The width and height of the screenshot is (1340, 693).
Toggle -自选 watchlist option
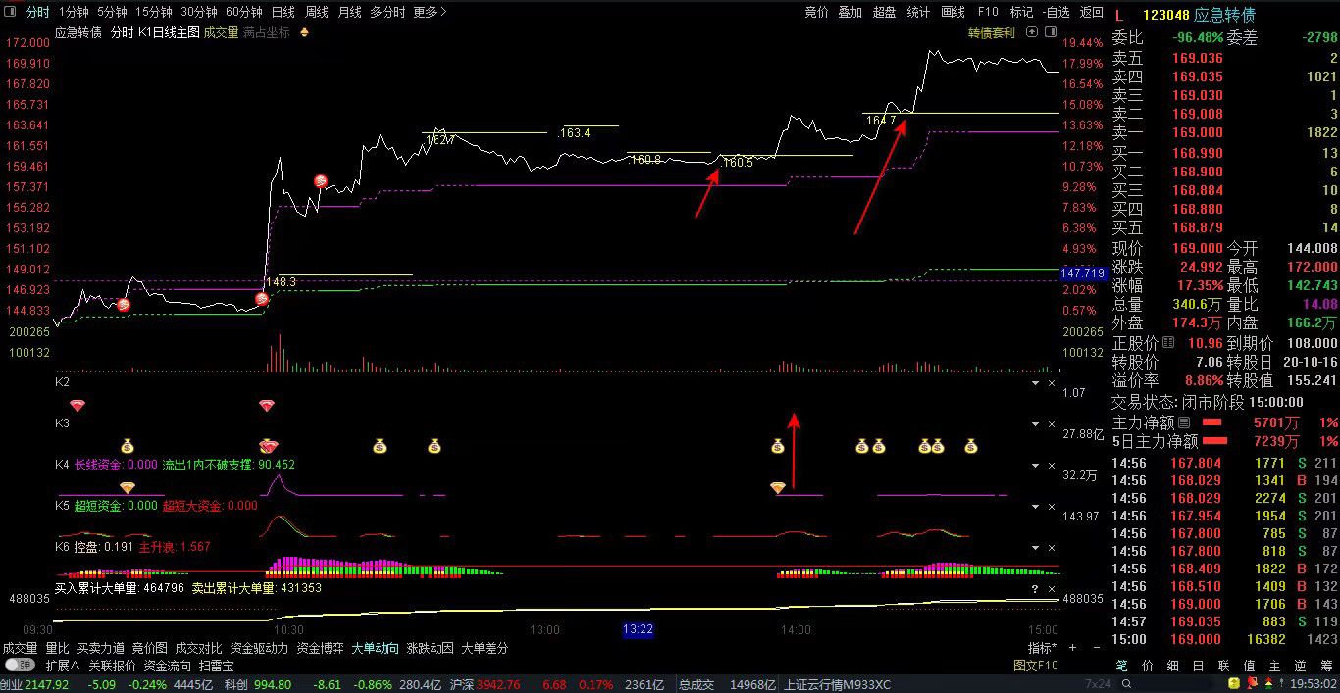[1056, 12]
